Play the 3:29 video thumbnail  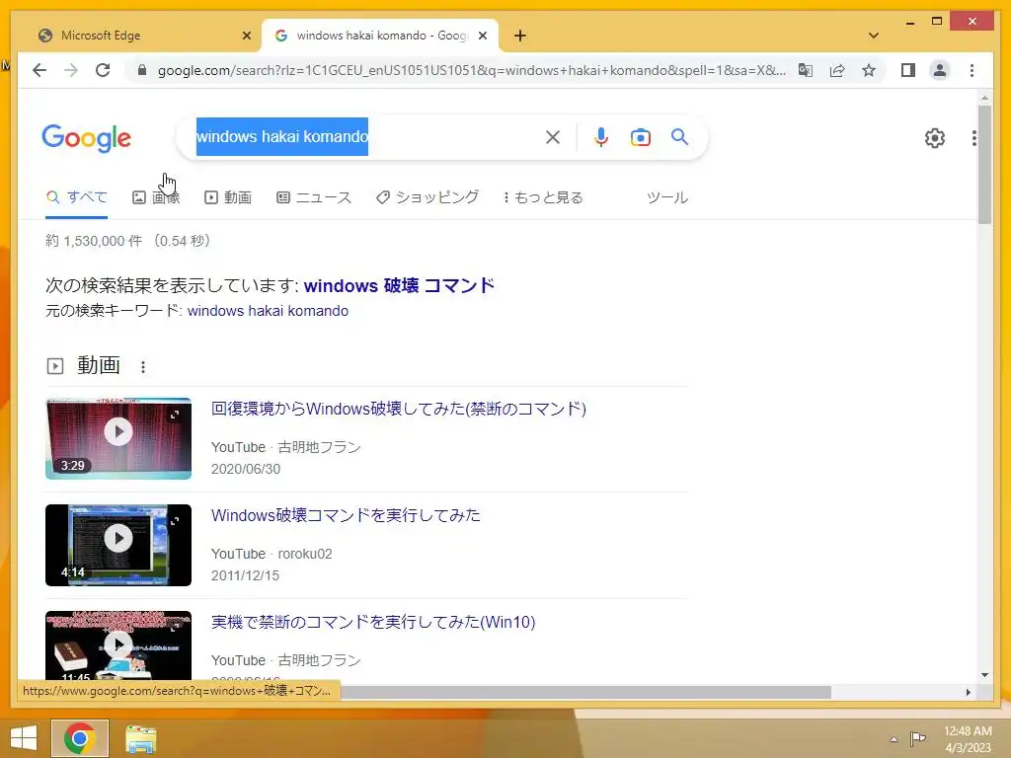click(118, 438)
